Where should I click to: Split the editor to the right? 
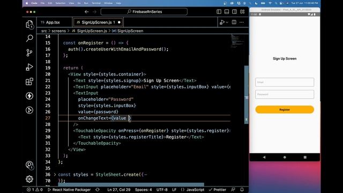coord(234,22)
